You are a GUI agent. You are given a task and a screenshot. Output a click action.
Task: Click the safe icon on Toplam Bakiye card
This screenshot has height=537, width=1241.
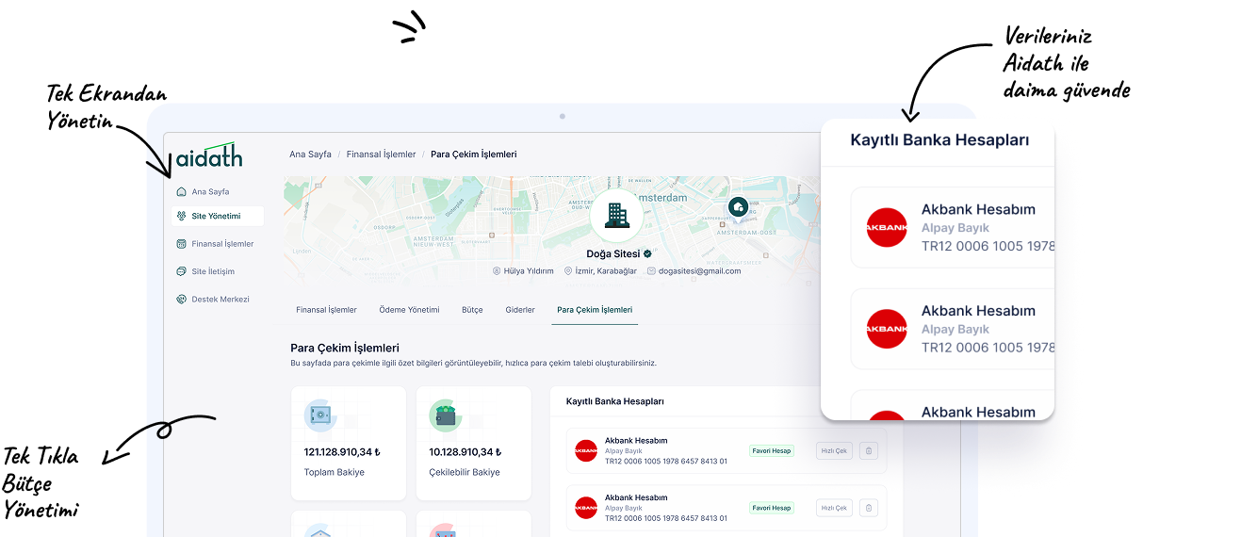(320, 415)
